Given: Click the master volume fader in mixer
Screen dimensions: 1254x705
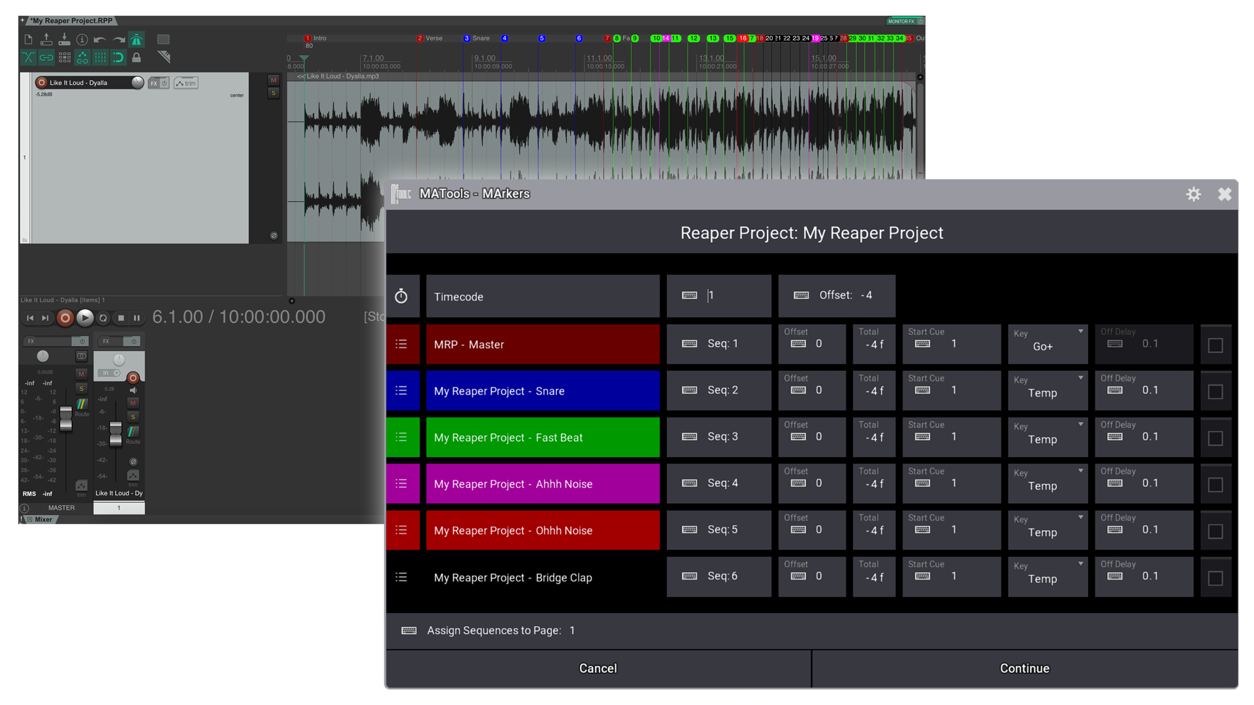Looking at the screenshot, I should point(66,418).
